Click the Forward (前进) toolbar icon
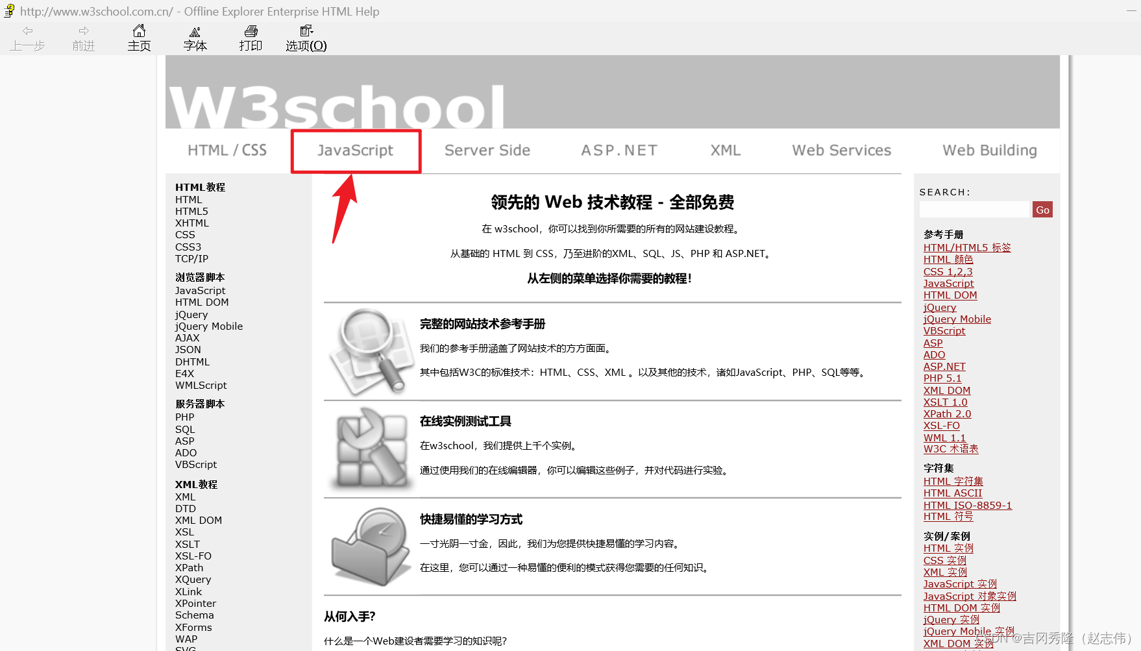Image resolution: width=1141 pixels, height=651 pixels. [x=84, y=31]
